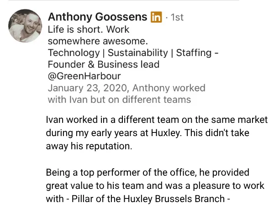Click "with Ivan but on different teams" line
This screenshot has width=274, height=223.
119,100
